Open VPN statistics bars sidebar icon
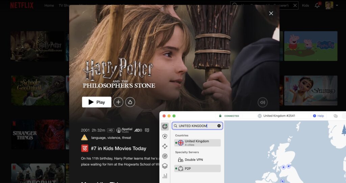 165,176
